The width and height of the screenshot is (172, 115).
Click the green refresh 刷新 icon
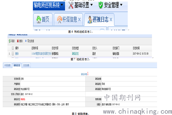pos(10,41)
